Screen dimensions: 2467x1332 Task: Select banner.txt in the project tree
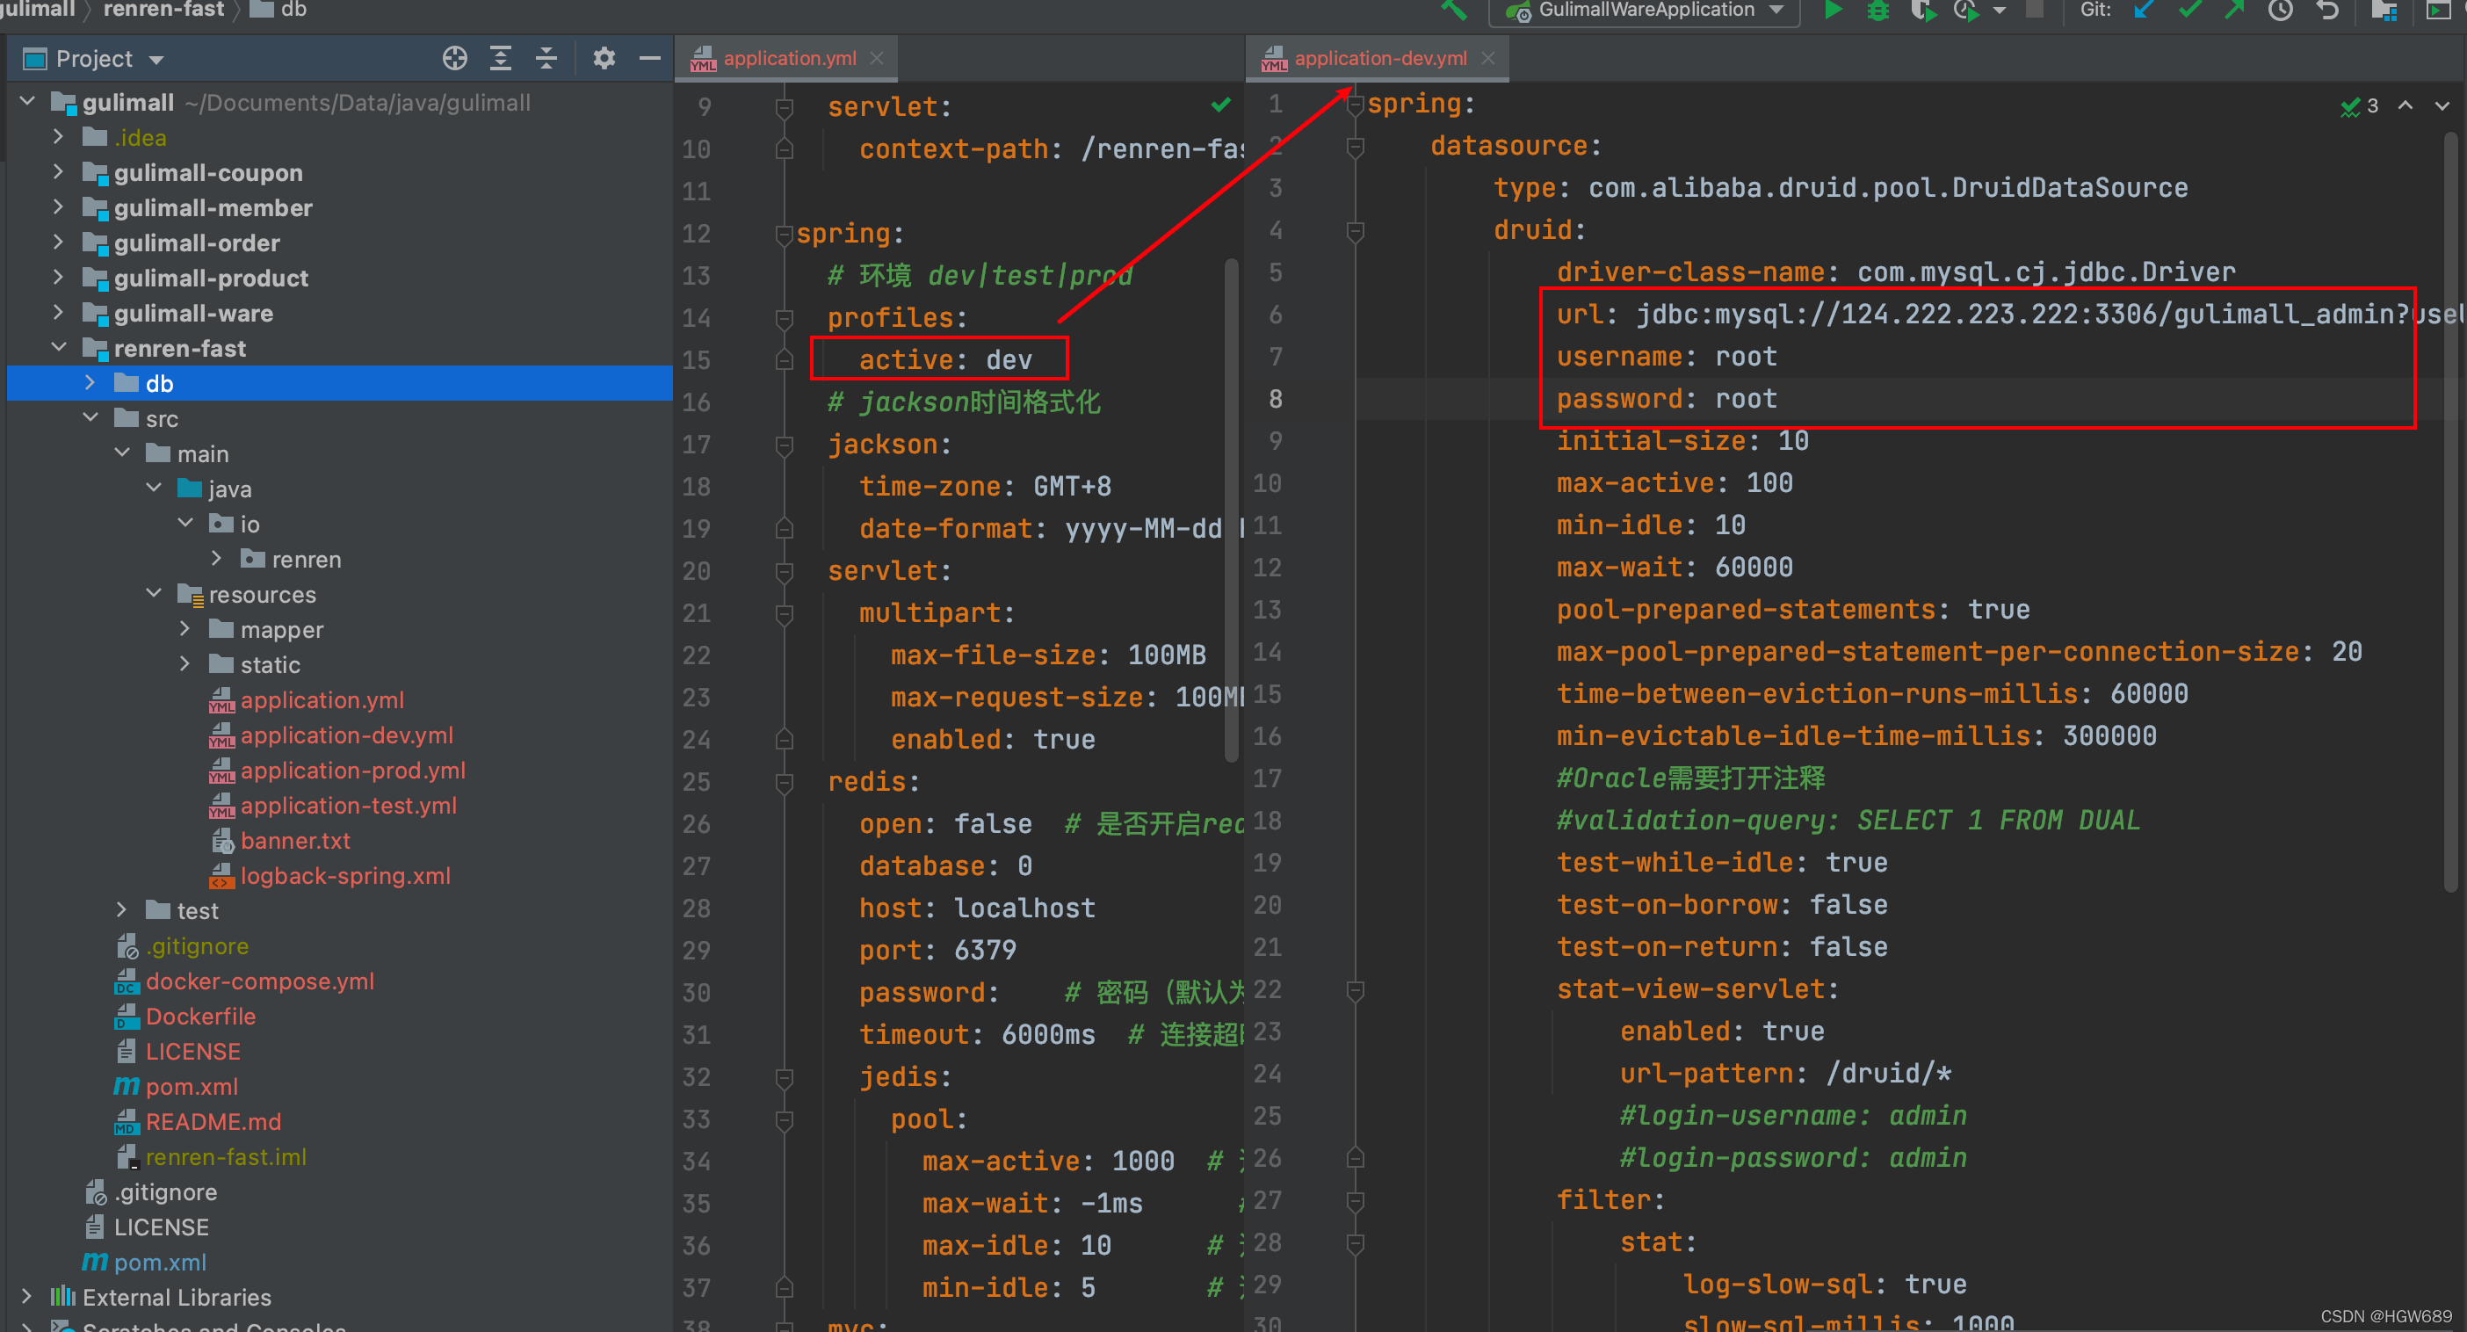[295, 841]
